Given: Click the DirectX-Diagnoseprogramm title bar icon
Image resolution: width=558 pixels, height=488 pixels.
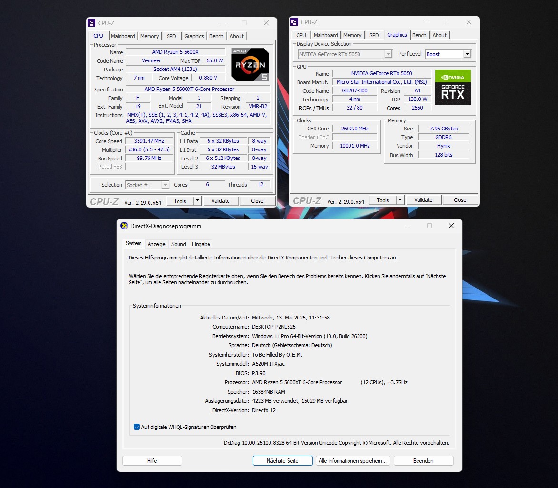Looking at the screenshot, I should [124, 226].
